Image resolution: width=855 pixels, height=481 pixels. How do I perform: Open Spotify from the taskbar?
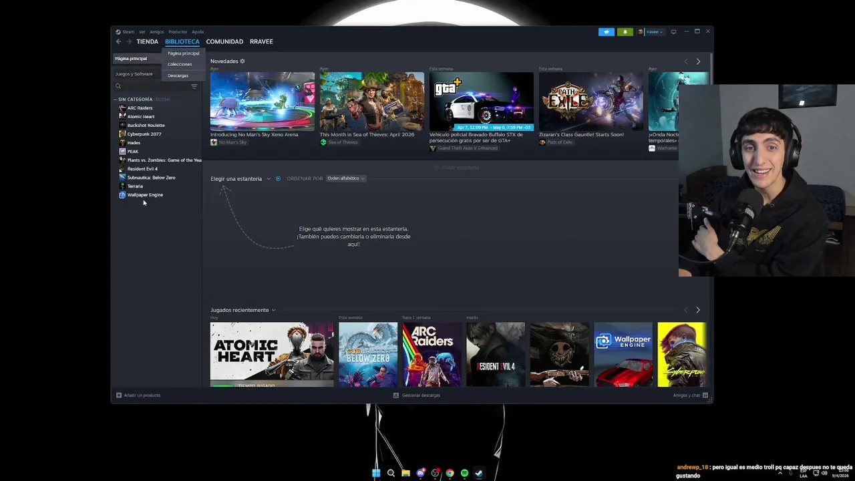pos(464,473)
